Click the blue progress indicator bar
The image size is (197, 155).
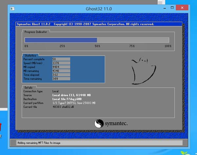coord(61,40)
